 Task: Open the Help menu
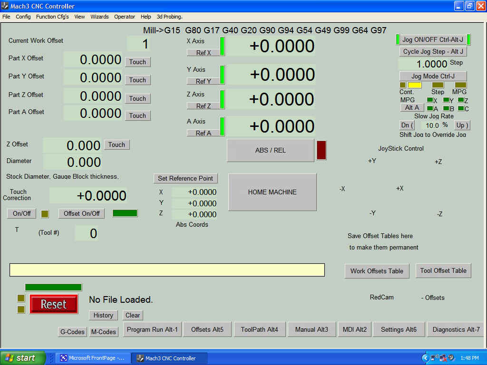[x=146, y=17]
